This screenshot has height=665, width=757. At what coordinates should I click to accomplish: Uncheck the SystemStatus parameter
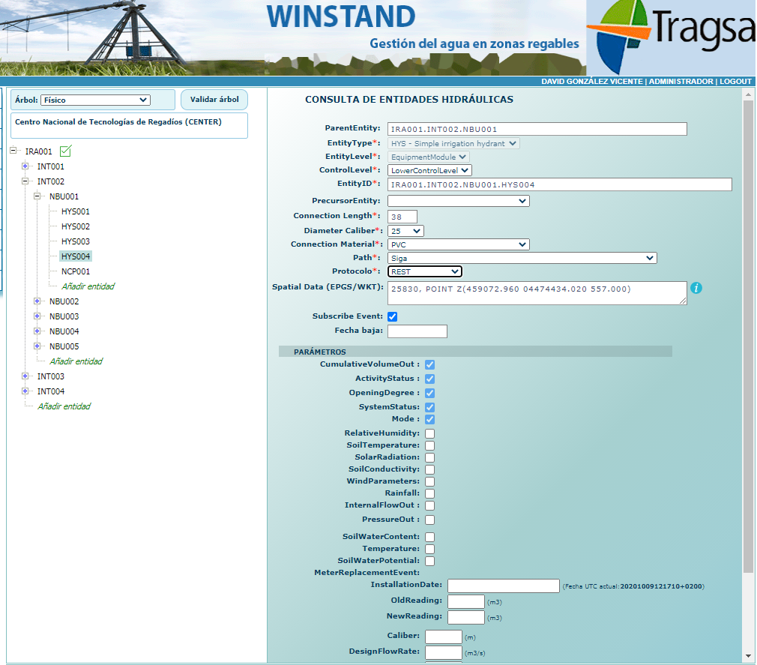(x=429, y=407)
